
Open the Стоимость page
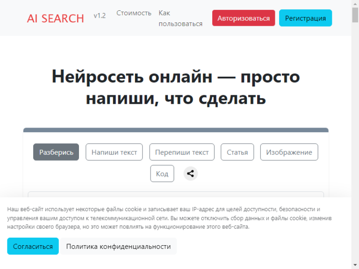click(x=134, y=13)
